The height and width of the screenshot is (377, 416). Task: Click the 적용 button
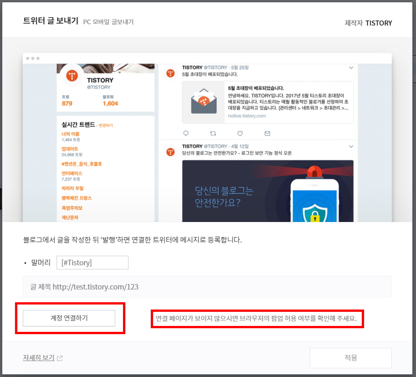[x=351, y=358]
